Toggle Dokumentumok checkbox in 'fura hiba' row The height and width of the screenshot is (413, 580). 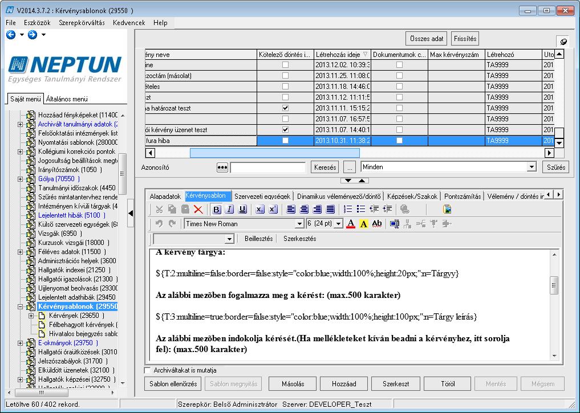click(399, 140)
